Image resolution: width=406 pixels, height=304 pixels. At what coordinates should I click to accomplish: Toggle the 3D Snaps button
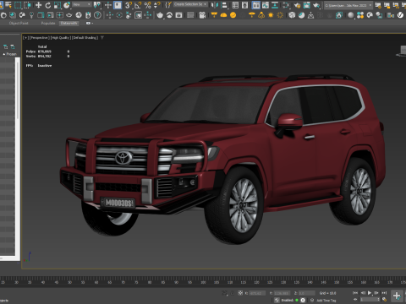(x=129, y=5)
